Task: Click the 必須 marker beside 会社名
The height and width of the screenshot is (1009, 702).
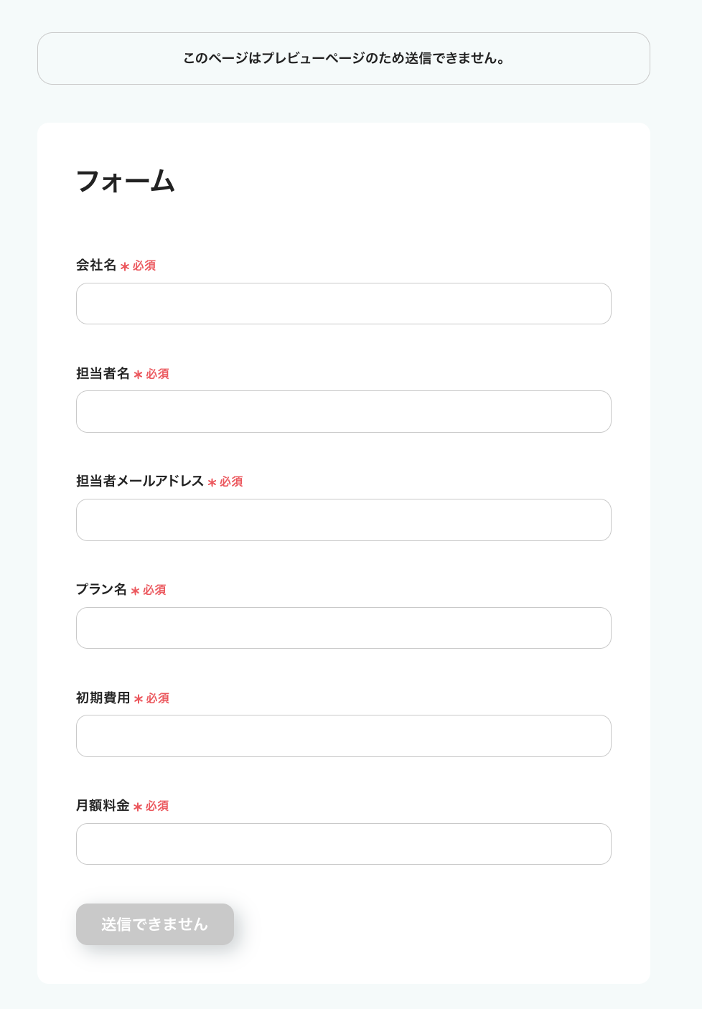Action: click(x=144, y=266)
